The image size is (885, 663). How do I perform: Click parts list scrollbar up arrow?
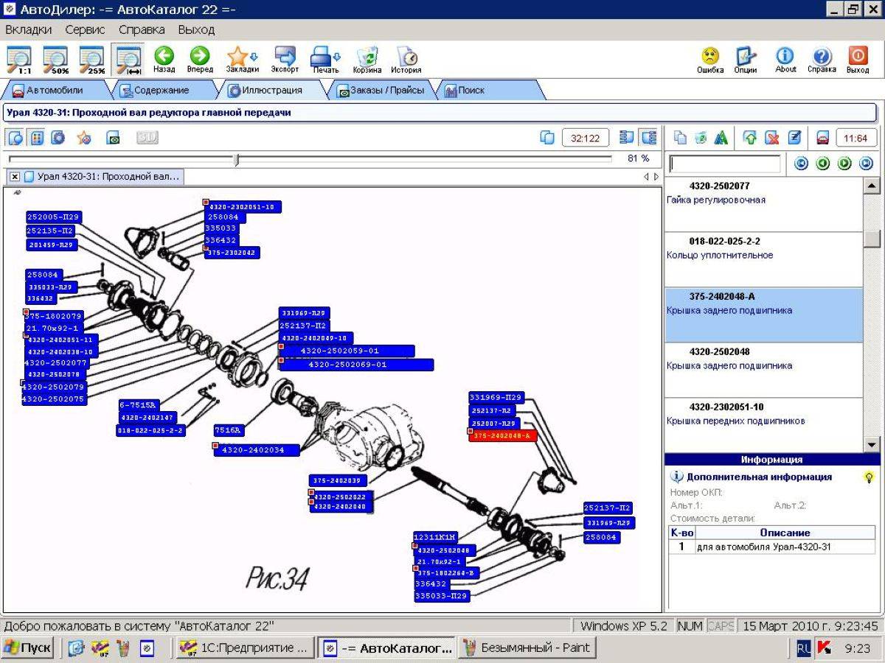coord(872,186)
